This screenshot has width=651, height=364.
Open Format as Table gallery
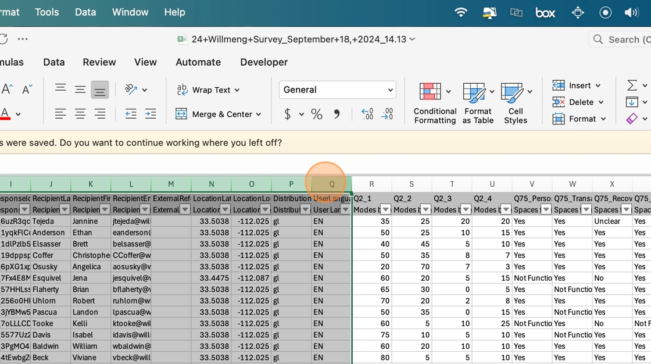click(474, 92)
